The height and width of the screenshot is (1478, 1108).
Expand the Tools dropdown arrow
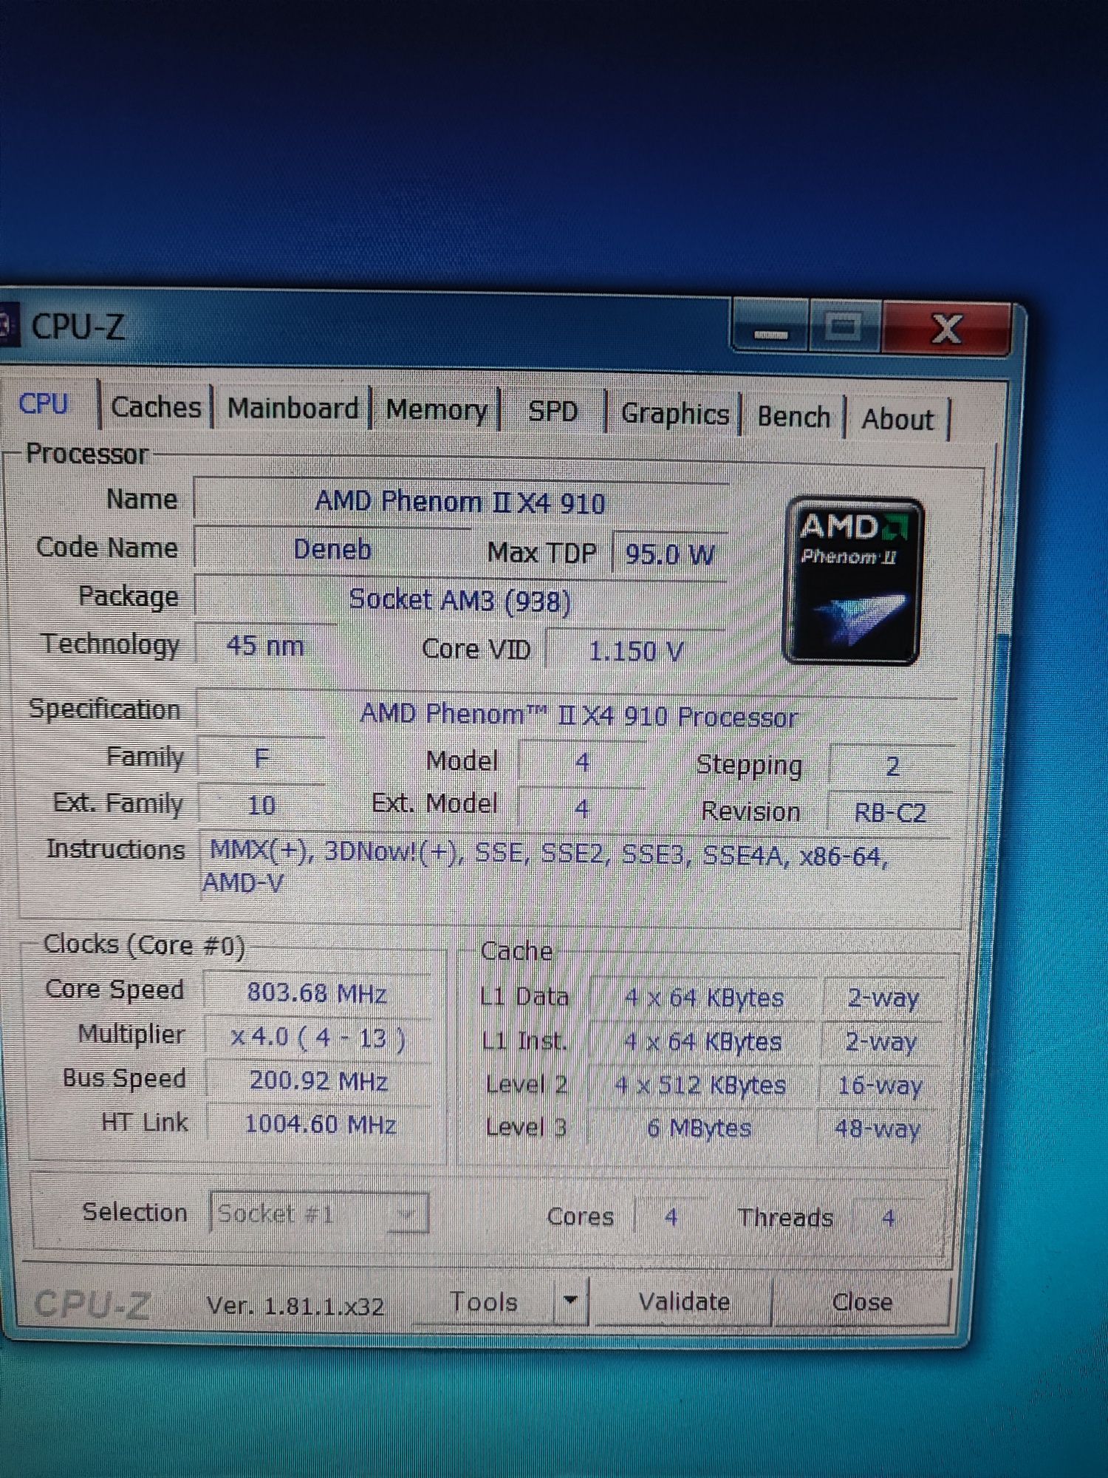tap(571, 1301)
